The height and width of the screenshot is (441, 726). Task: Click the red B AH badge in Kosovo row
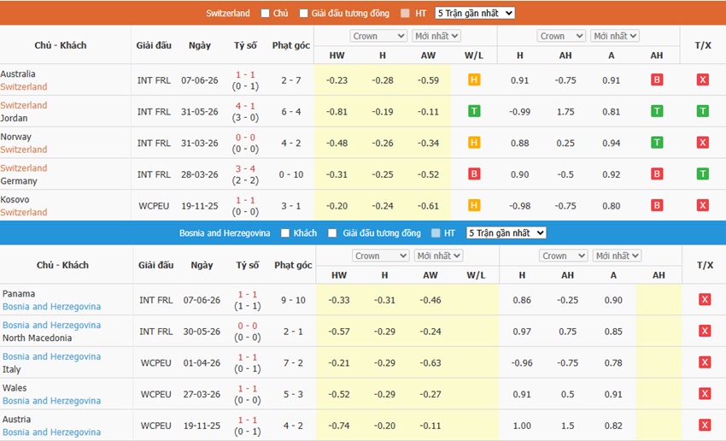coord(657,205)
